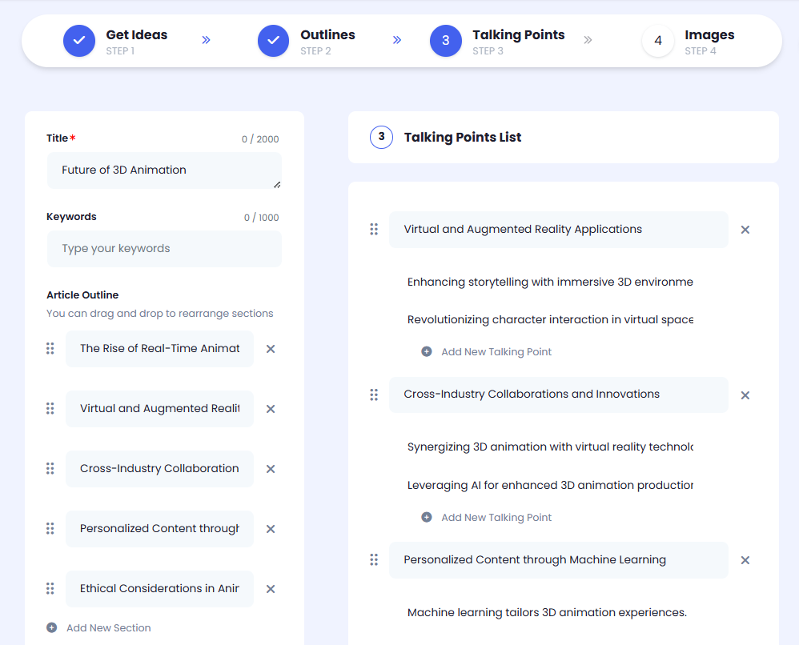799x645 pixels.
Task: Delete Cross-Industry Collaborations and Innovations talking group
Action: click(745, 395)
